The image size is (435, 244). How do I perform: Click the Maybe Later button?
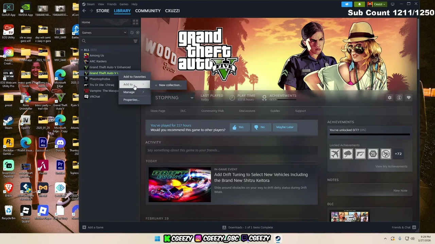pyautogui.click(x=285, y=127)
